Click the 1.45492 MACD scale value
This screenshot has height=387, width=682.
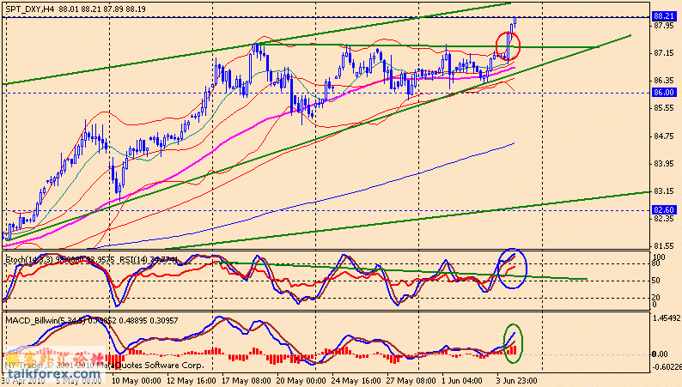pos(666,318)
